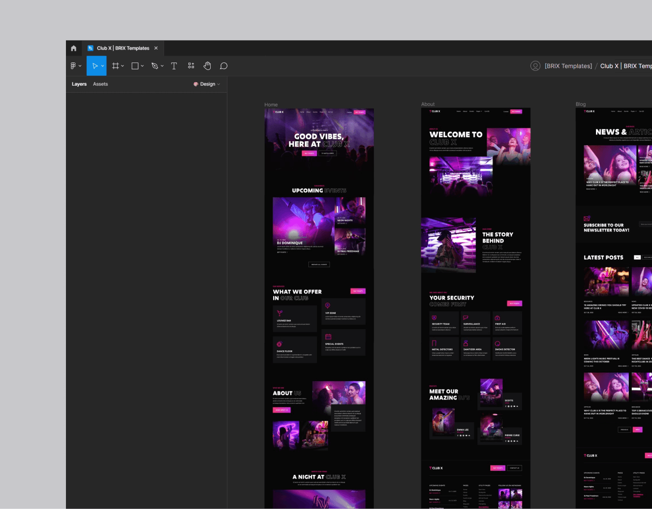The image size is (652, 509).
Task: Switch to the Layers tab
Action: 79,84
